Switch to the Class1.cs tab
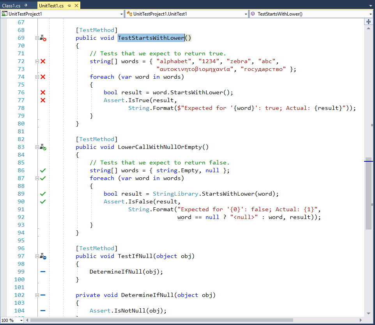 point(11,5)
